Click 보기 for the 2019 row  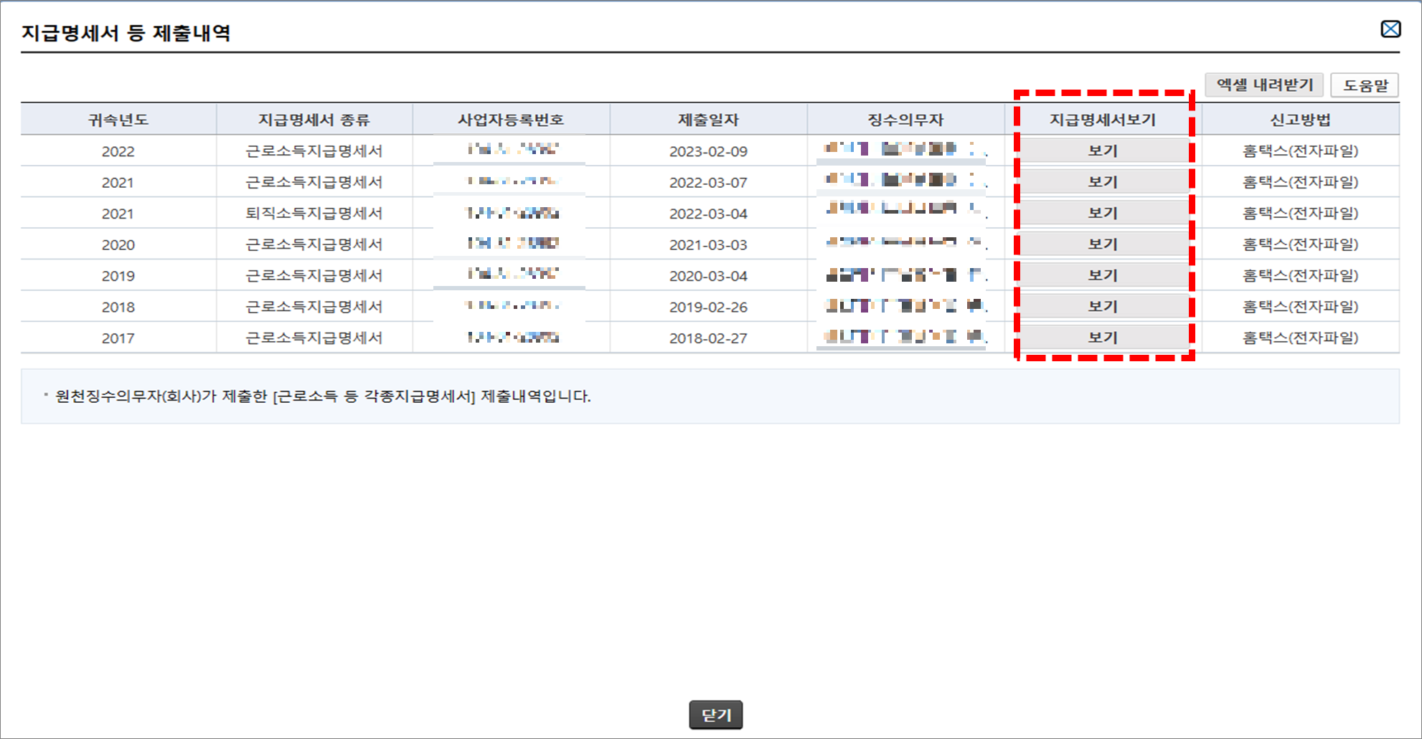pyautogui.click(x=1103, y=275)
